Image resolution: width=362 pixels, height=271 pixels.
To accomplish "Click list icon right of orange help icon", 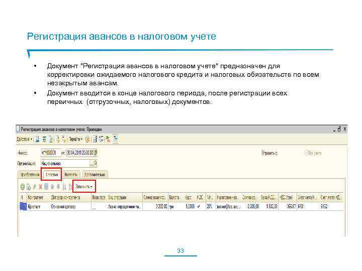I will tap(95, 139).
